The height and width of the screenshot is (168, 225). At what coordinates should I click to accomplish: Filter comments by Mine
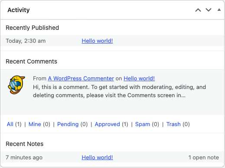click(x=35, y=124)
